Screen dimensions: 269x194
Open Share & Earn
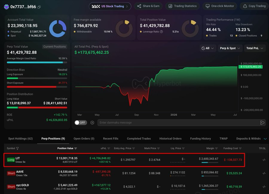tap(148, 6)
